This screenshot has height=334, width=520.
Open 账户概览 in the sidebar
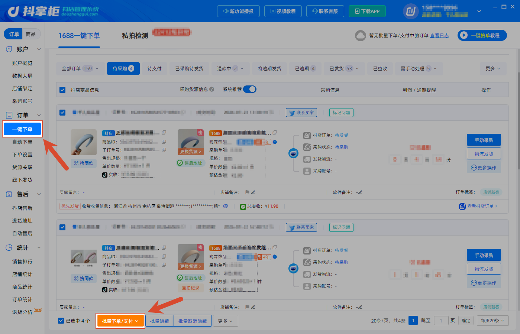22,63
